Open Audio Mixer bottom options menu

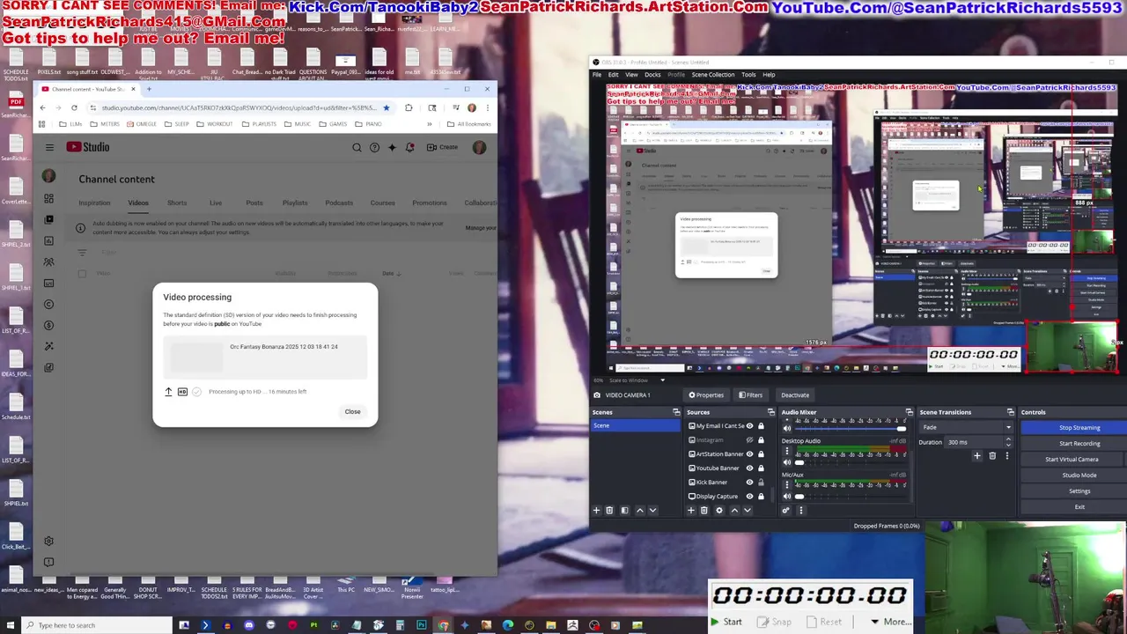(800, 511)
